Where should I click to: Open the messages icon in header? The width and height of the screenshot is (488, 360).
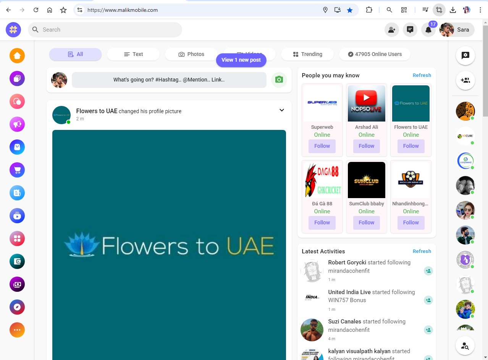pos(410,30)
